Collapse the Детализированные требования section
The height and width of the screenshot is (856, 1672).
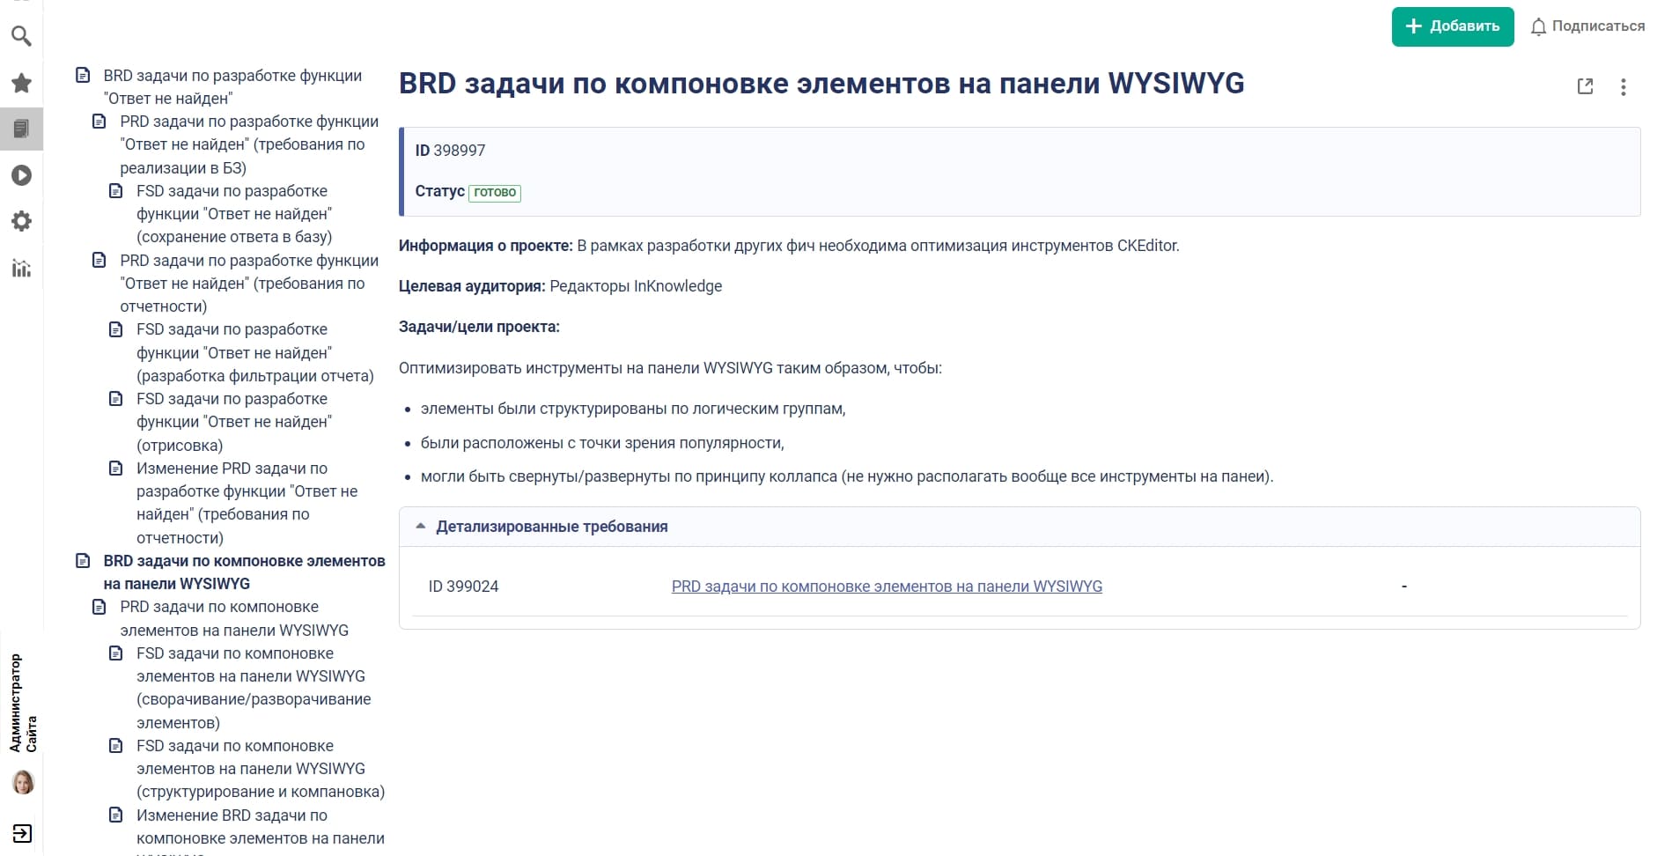click(x=421, y=527)
